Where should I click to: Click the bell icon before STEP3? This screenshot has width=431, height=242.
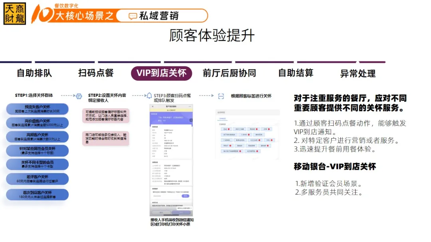click(x=149, y=96)
